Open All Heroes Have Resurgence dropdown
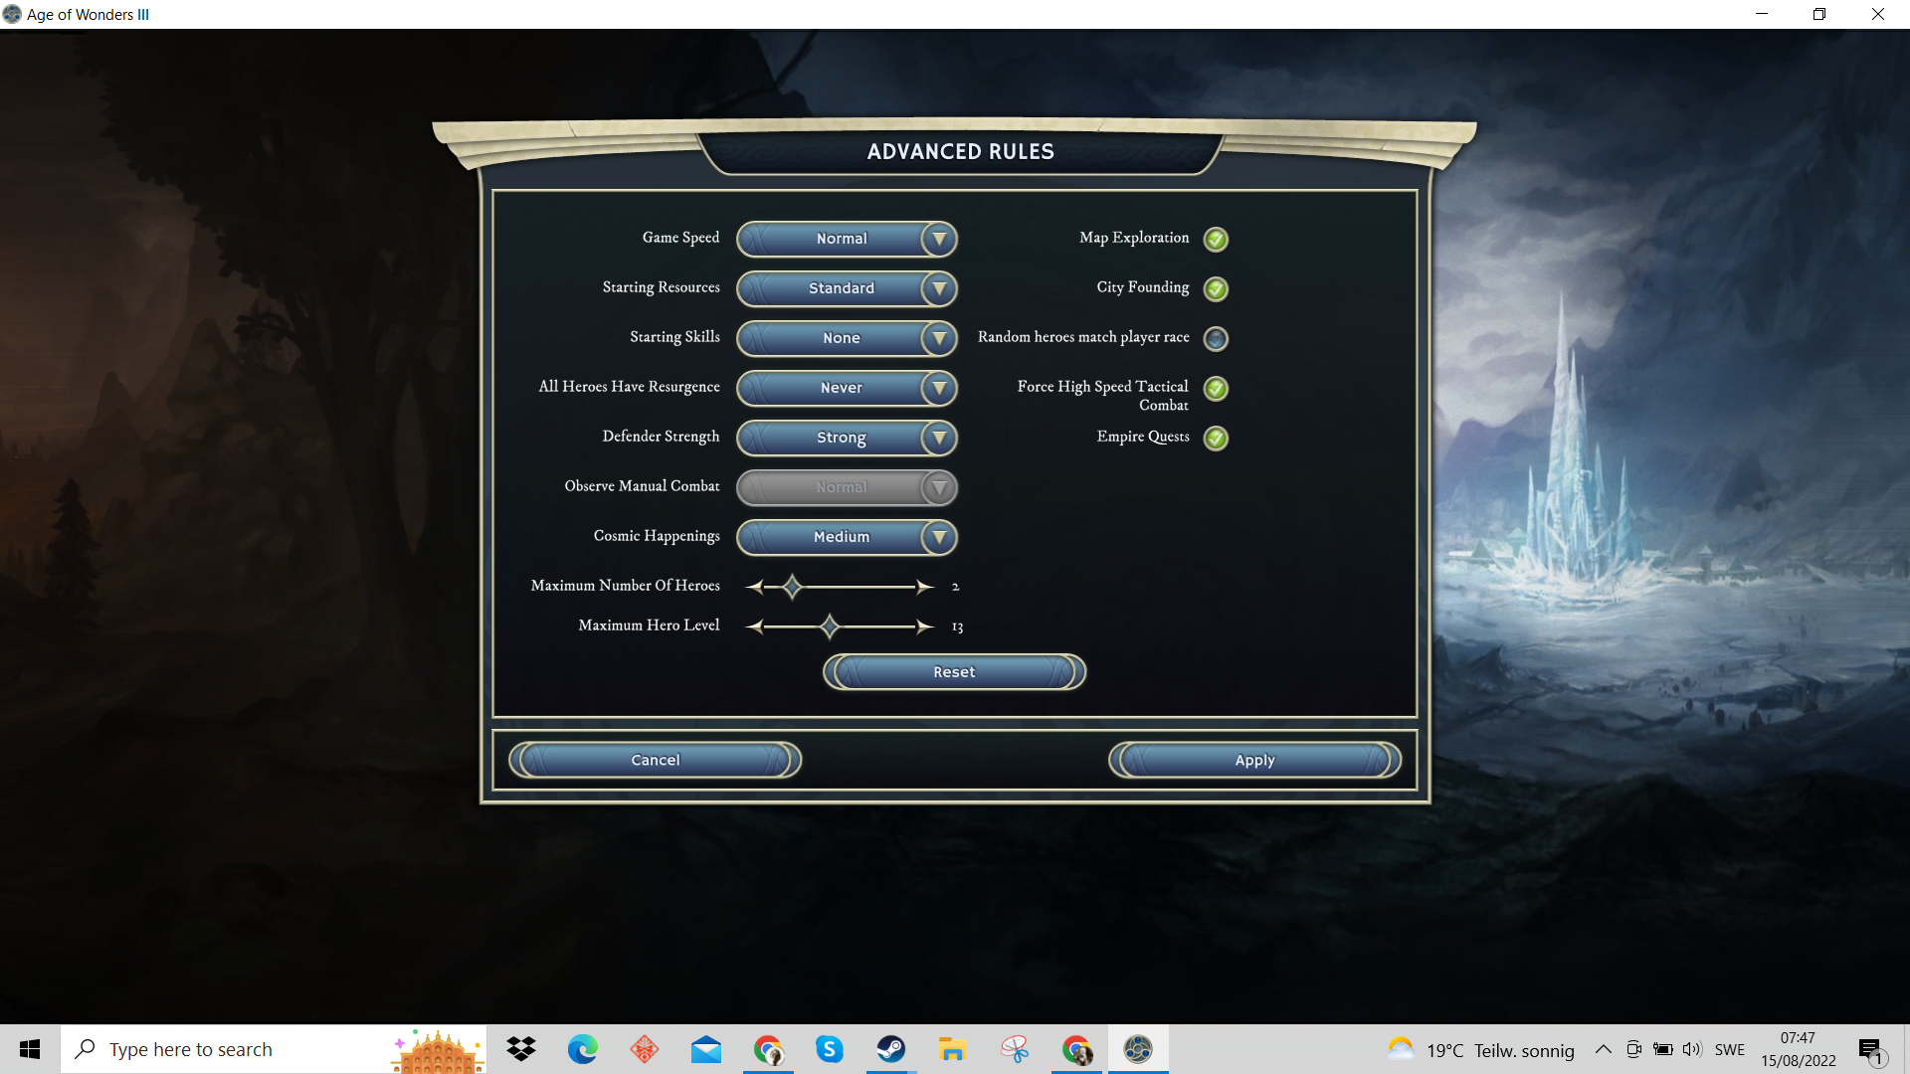The image size is (1910, 1074). point(847,388)
